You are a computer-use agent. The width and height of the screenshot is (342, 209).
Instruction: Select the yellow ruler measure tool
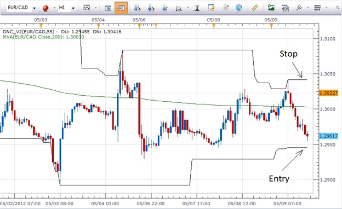[x=254, y=8]
